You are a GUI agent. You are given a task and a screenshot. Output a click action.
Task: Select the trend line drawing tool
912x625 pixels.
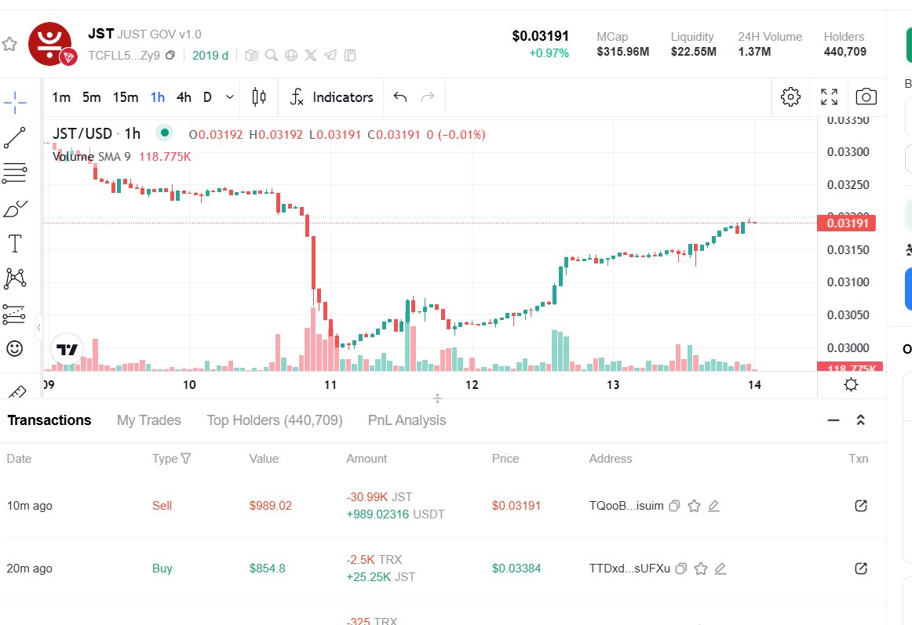coord(15,138)
